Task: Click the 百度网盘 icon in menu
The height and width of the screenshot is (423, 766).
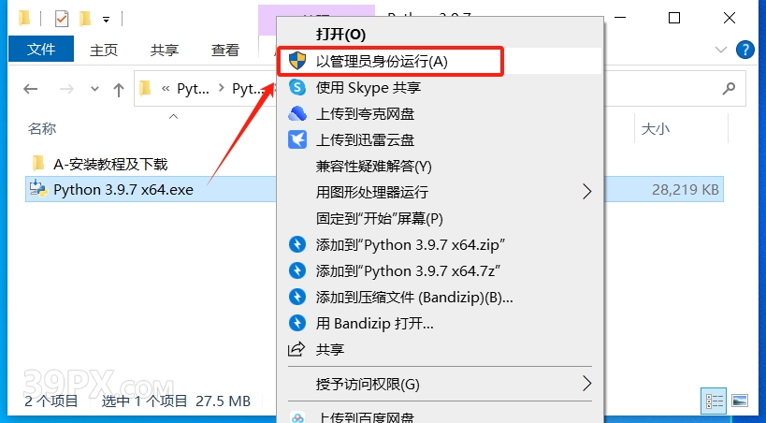Action: 297,418
